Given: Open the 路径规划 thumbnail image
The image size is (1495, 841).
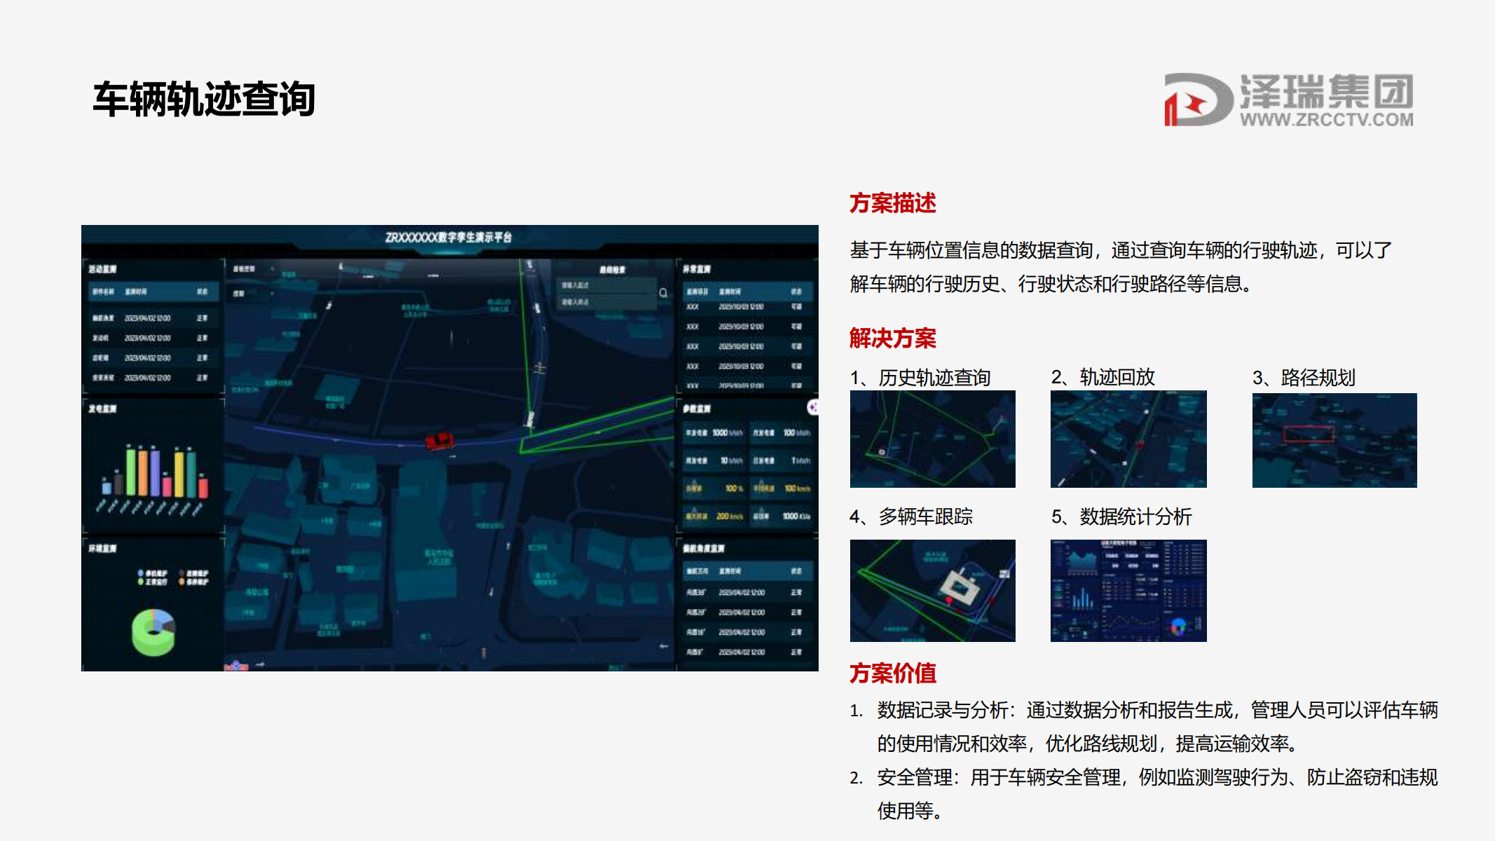Looking at the screenshot, I should pyautogui.click(x=1334, y=440).
